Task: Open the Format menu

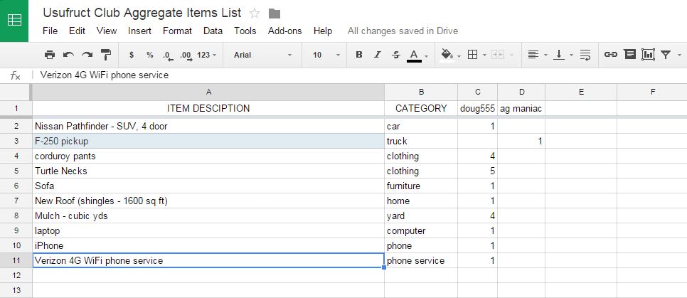Action: [x=177, y=31]
